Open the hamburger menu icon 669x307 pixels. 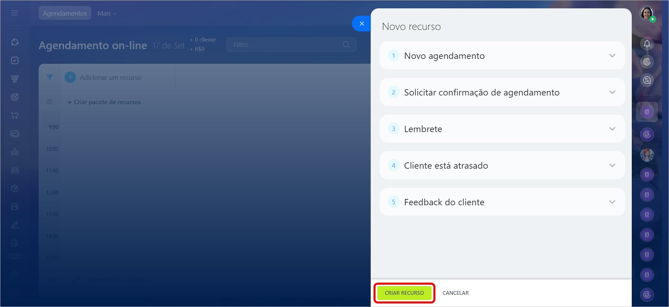point(15,13)
